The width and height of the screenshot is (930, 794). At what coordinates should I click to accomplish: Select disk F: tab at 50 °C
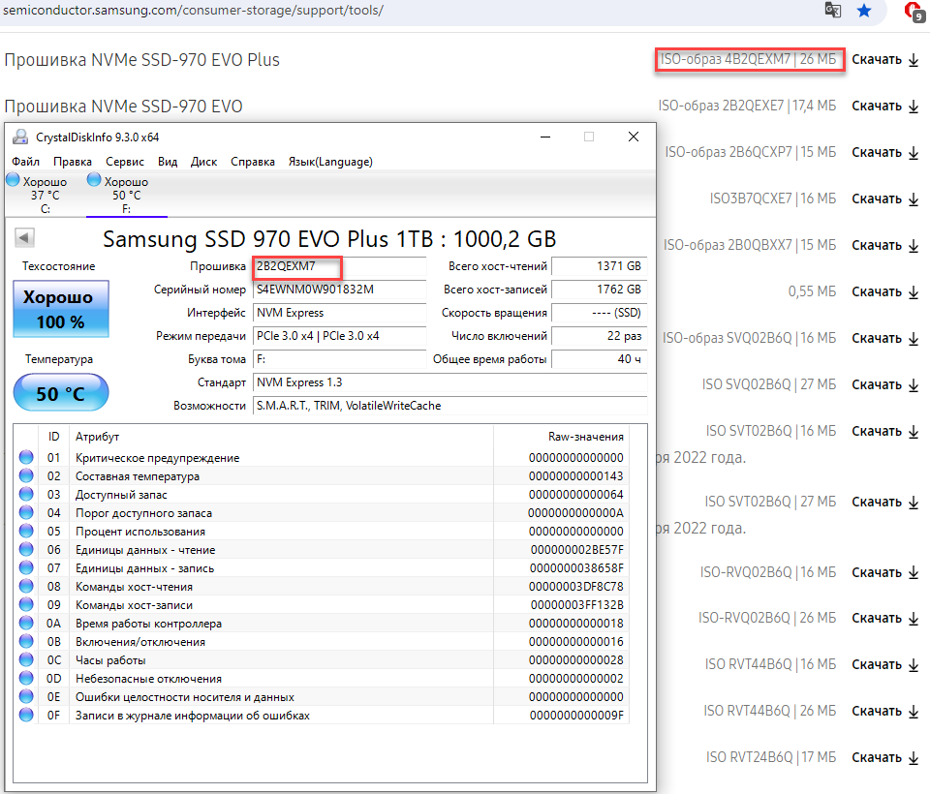pyautogui.click(x=126, y=195)
